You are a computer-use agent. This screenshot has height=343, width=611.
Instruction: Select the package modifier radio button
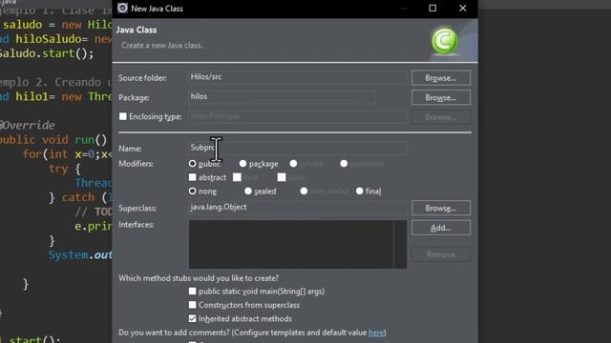coord(242,164)
